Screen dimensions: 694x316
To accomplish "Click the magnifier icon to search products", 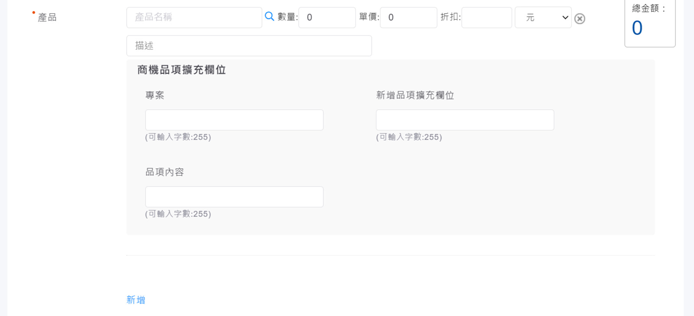I will click(269, 16).
